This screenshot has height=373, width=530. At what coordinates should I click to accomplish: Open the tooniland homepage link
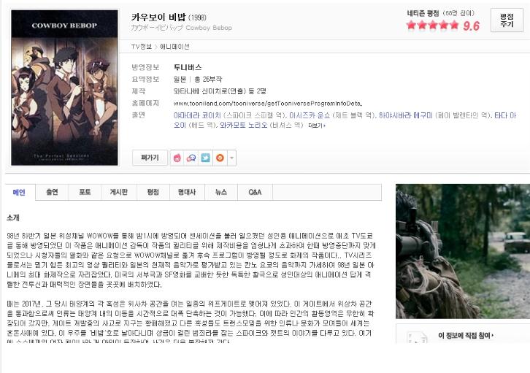tap(268, 104)
